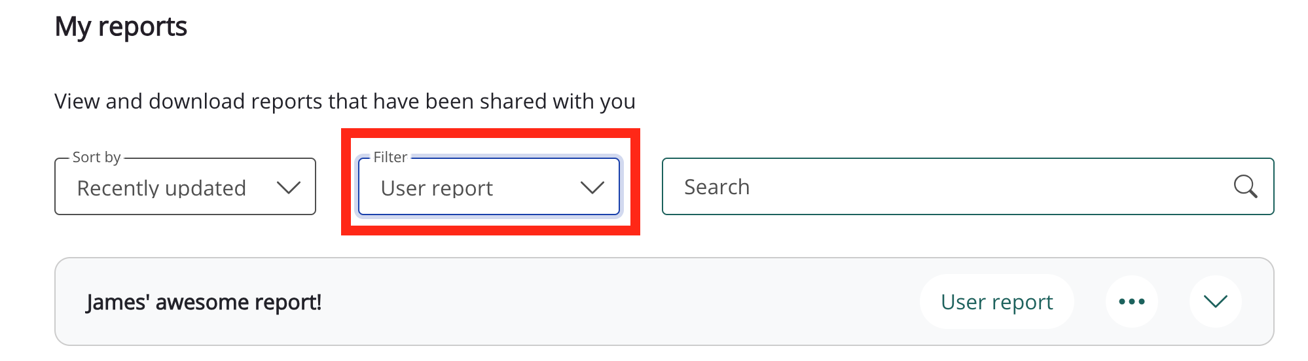Select the "James' awesome report!" title

[204, 302]
